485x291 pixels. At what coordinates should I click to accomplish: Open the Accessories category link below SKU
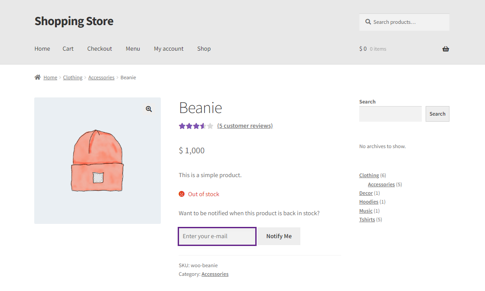coord(215,274)
